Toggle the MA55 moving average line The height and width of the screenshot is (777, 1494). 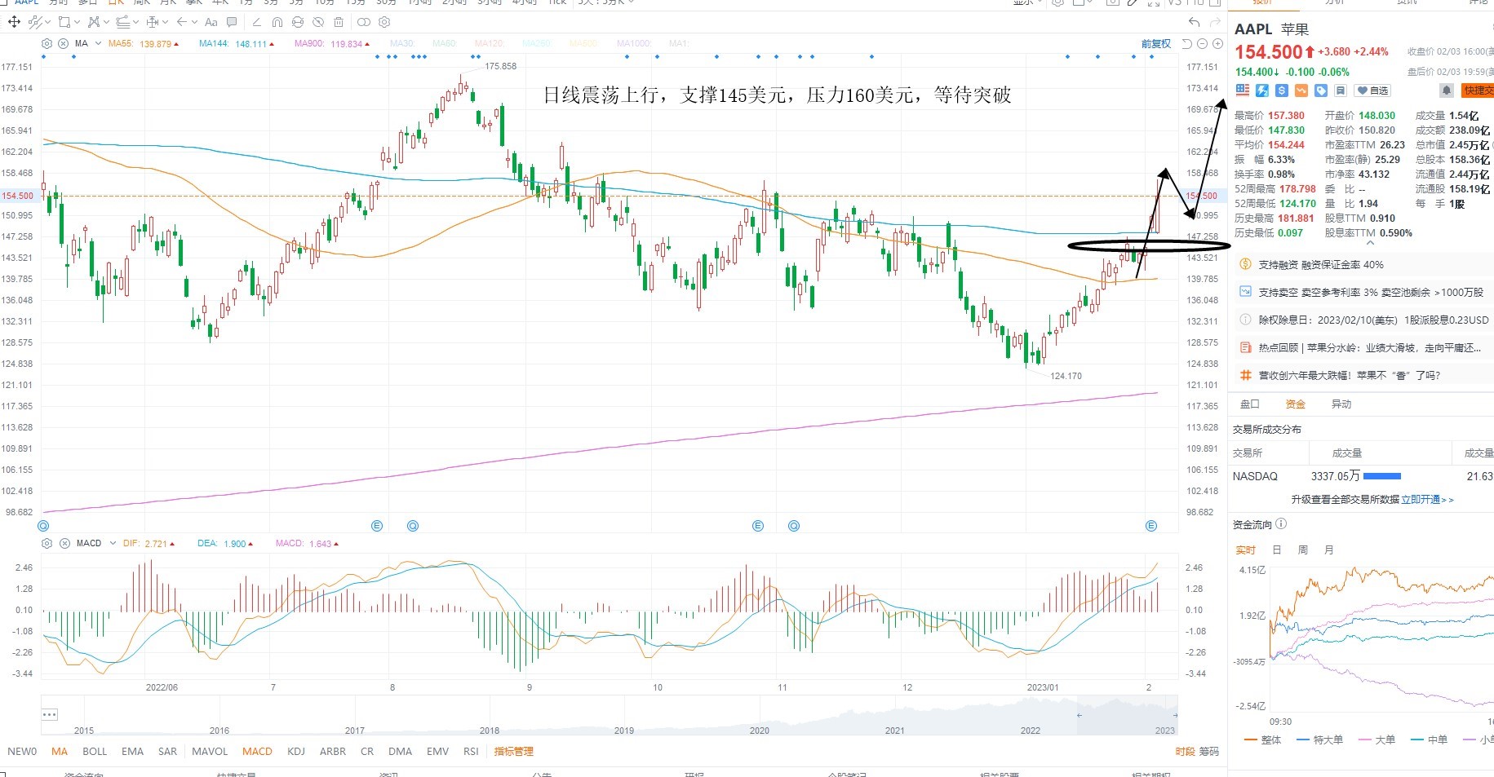coord(143,44)
